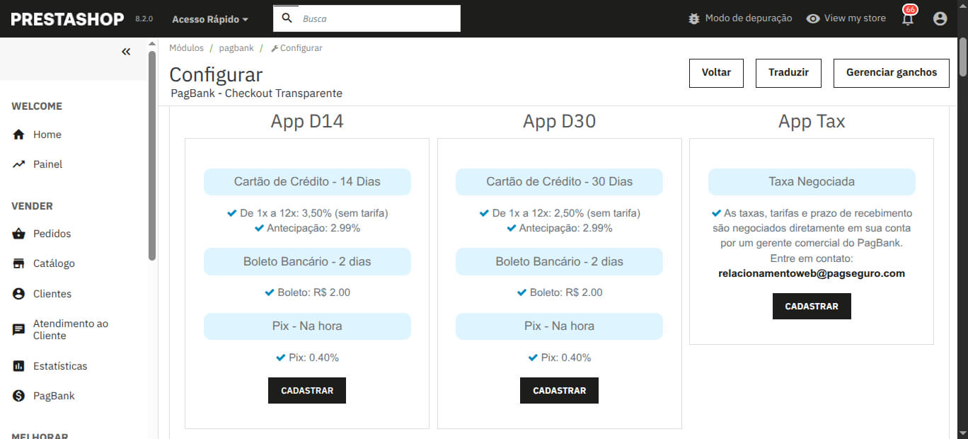Screen dimensions: 968x439
Task: Open Atendimento ao Cliente menu item
Action: (70, 329)
